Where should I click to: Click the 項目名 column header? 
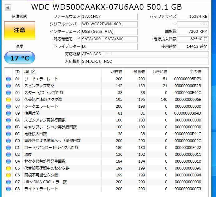coord(30,72)
